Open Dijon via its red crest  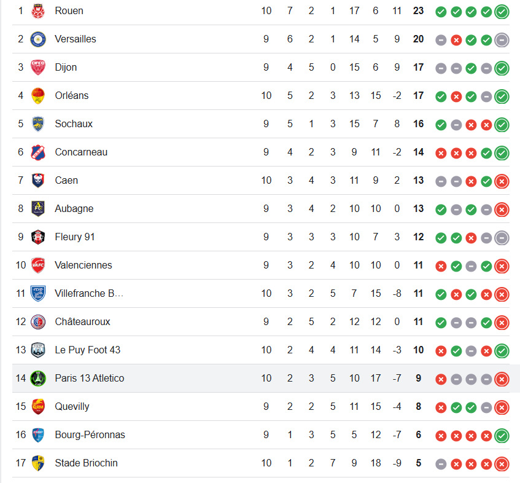pos(38,68)
